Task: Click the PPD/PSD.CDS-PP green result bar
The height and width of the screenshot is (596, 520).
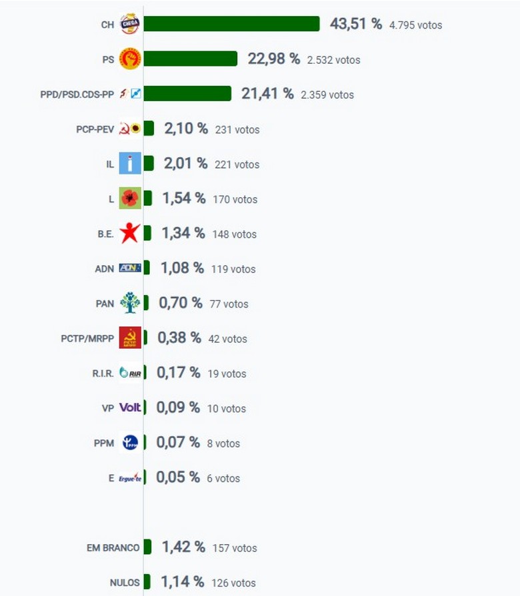Action: pos(187,94)
